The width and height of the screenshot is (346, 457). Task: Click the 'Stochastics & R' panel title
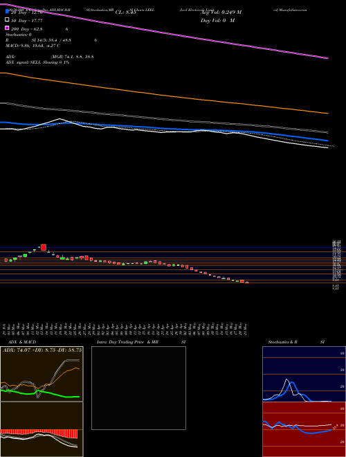tap(282, 342)
